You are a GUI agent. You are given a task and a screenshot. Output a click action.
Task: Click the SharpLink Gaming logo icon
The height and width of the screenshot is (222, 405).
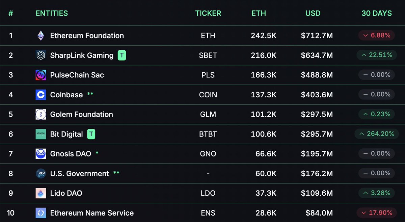(41, 55)
